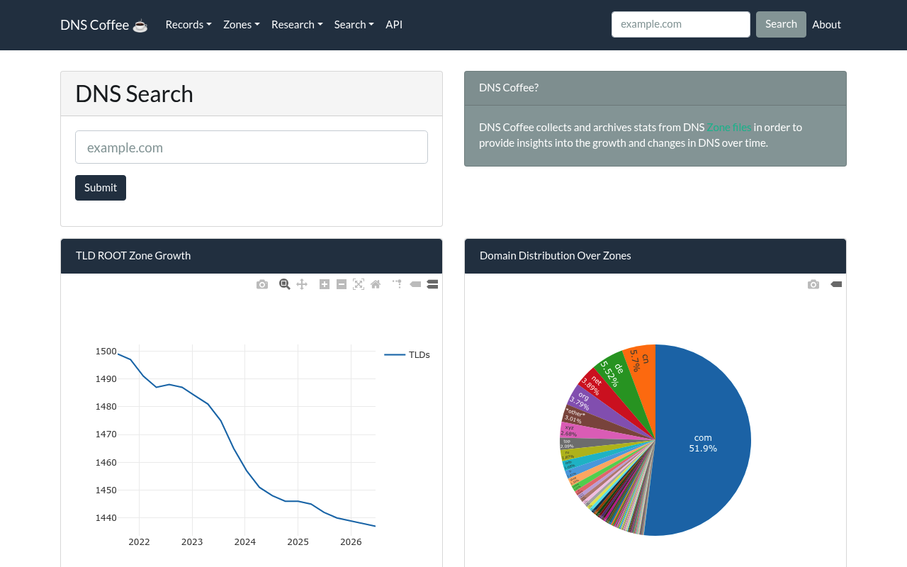Follow the Zone files link

(x=729, y=127)
